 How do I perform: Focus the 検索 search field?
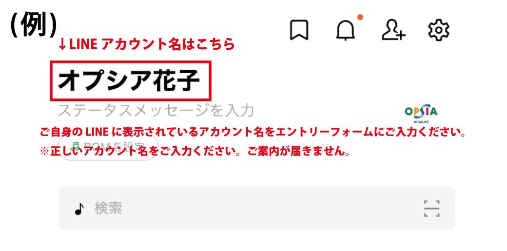pyautogui.click(x=256, y=208)
